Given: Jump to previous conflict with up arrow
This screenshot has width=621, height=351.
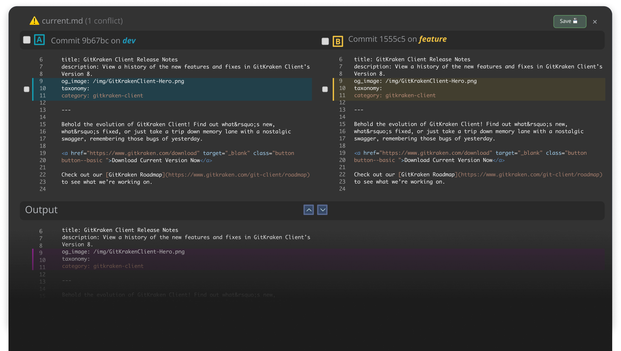Looking at the screenshot, I should (x=309, y=210).
